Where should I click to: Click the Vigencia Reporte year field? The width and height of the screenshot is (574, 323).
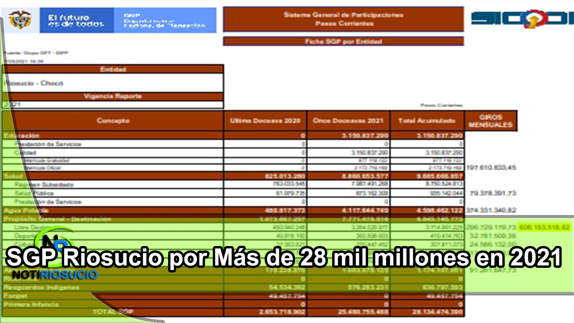113,104
